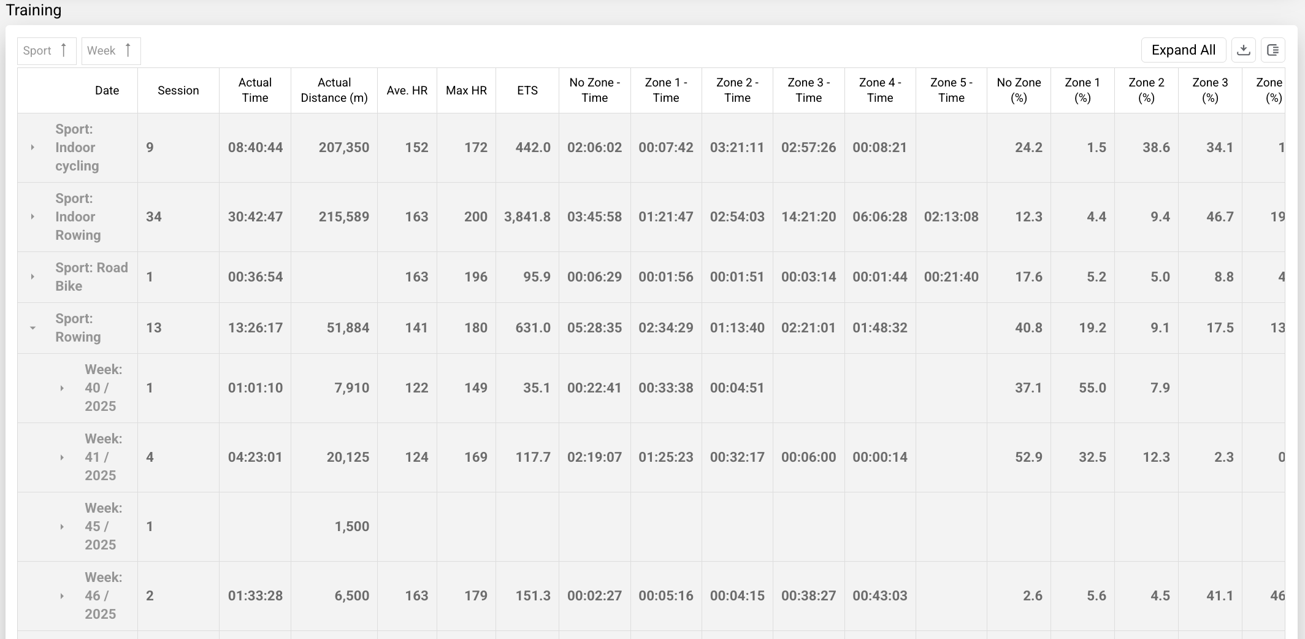
Task: Click the download/export icon
Action: pos(1244,50)
